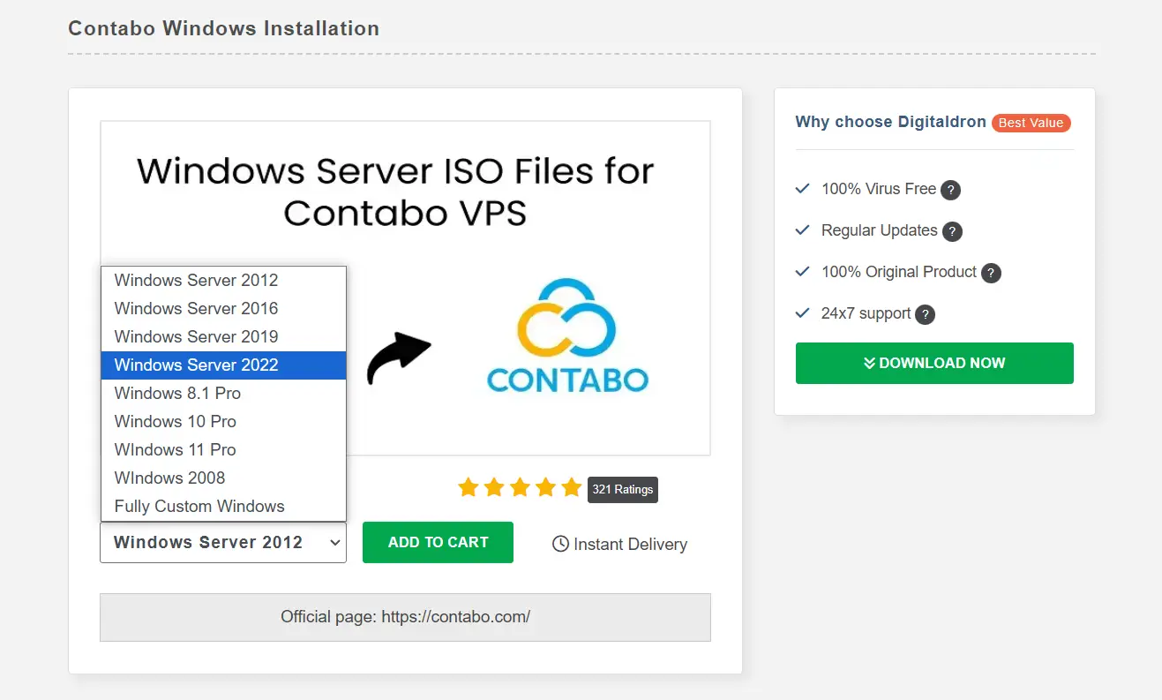
Task: Click the 321 Ratings badge
Action: 623,489
